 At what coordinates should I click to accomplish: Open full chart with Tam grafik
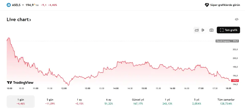point(228,30)
